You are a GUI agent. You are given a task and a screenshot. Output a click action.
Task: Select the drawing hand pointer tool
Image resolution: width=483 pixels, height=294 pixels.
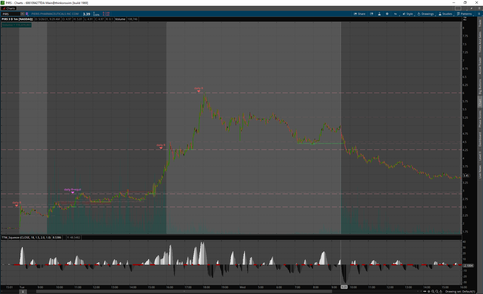click(441, 291)
